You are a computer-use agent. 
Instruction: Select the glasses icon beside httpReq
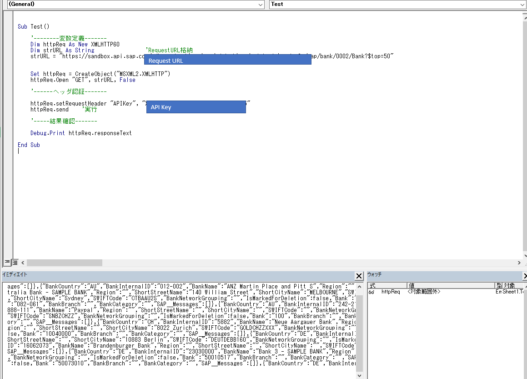pos(371,292)
